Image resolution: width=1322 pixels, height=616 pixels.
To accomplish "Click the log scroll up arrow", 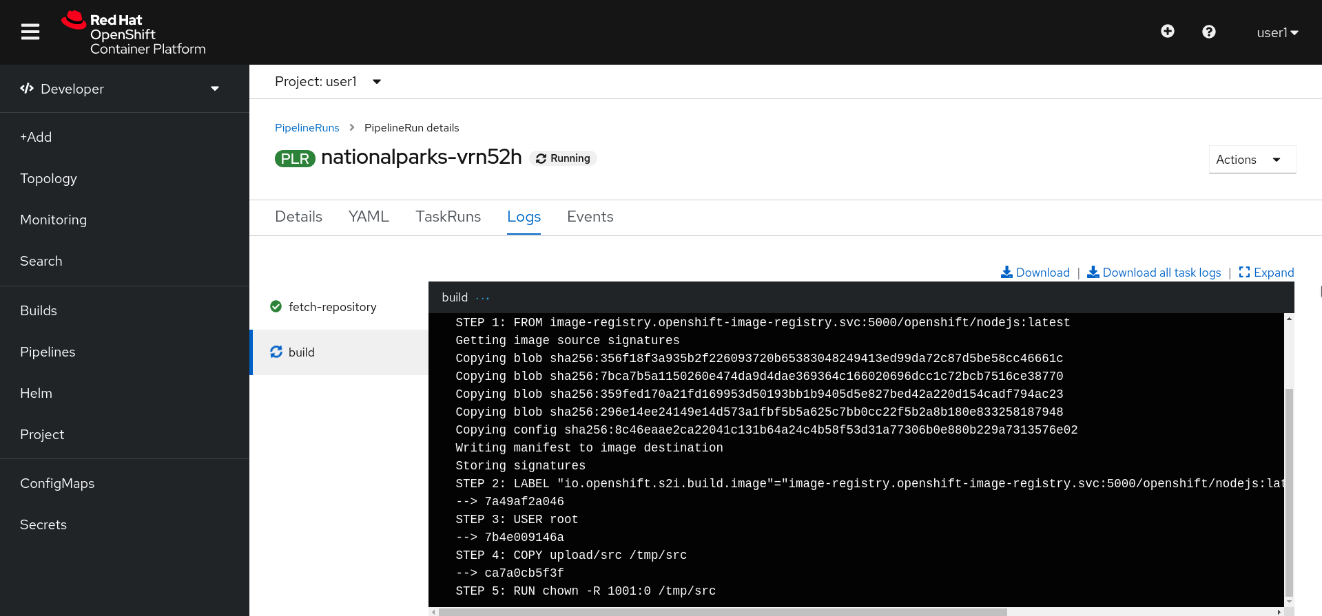I will [1289, 319].
